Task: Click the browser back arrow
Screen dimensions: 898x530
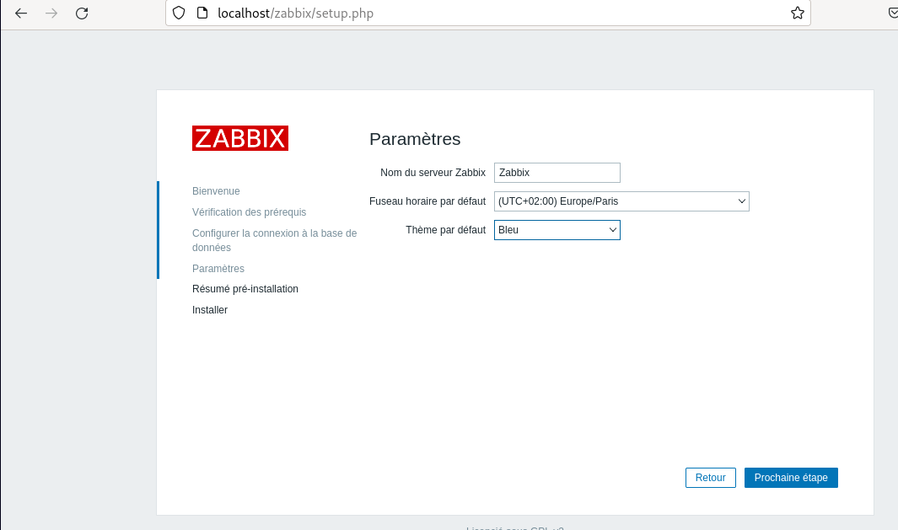Action: click(21, 13)
